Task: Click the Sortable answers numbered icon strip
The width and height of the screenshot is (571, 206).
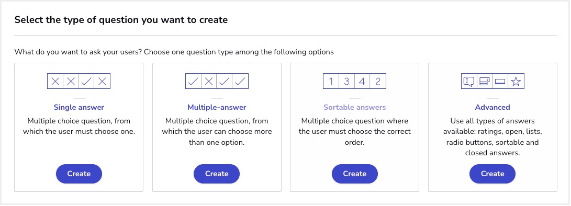Action: tap(354, 81)
